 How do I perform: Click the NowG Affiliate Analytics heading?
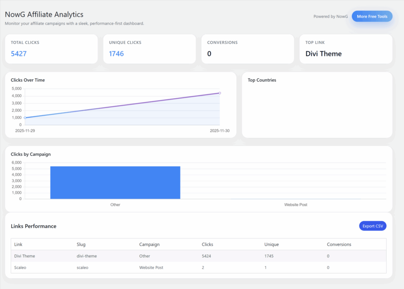tap(44, 14)
